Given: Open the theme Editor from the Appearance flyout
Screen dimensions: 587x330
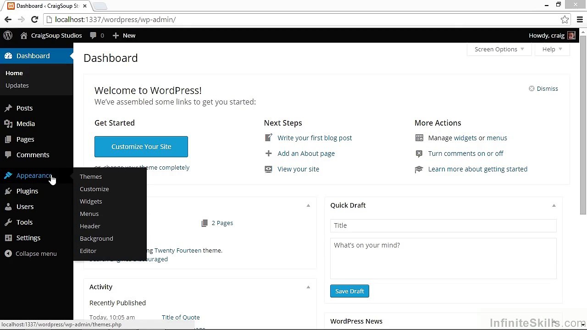Looking at the screenshot, I should pos(88,251).
